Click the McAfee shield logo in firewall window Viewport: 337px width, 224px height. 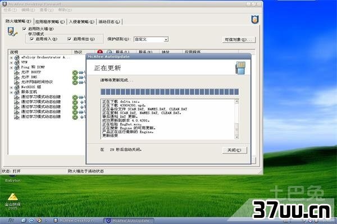pyautogui.click(x=255, y=20)
